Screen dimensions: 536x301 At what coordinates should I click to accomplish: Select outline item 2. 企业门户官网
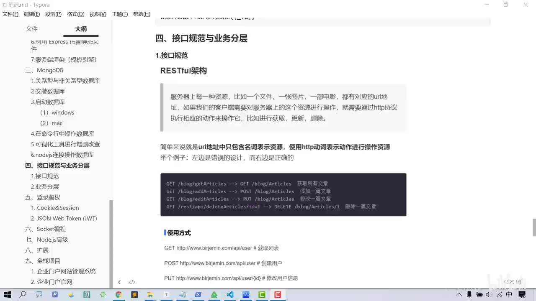click(x=52, y=282)
